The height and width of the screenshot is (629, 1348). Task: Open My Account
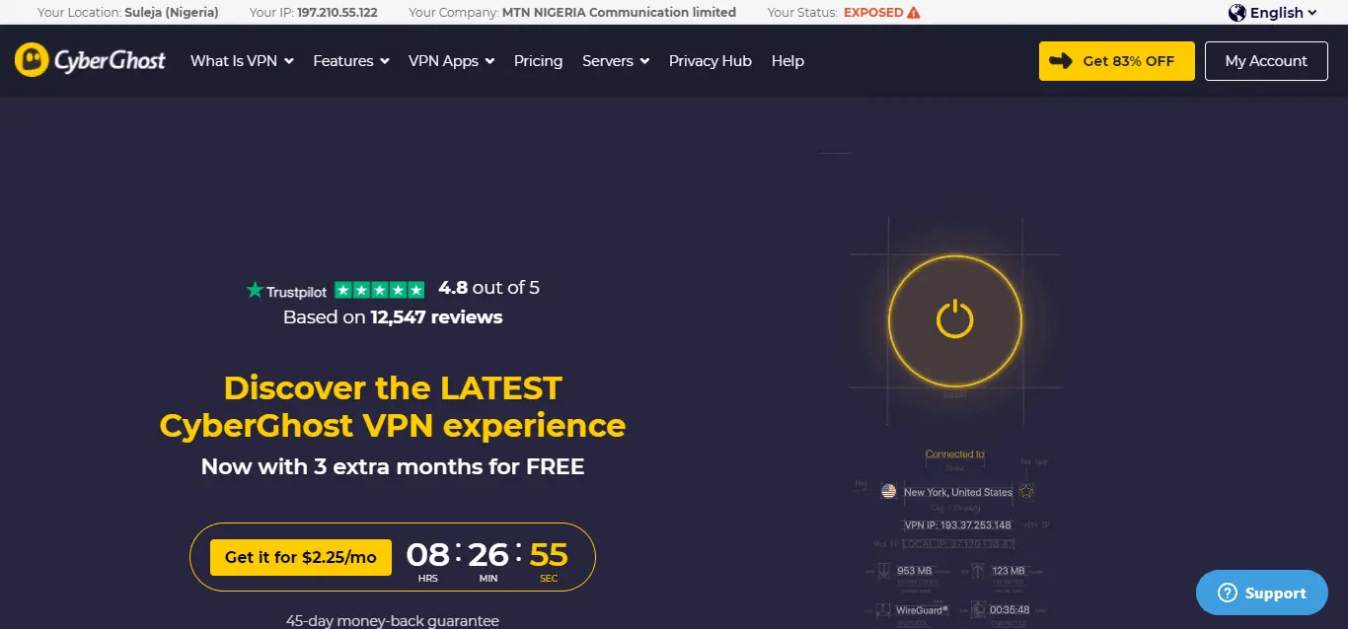(1266, 61)
